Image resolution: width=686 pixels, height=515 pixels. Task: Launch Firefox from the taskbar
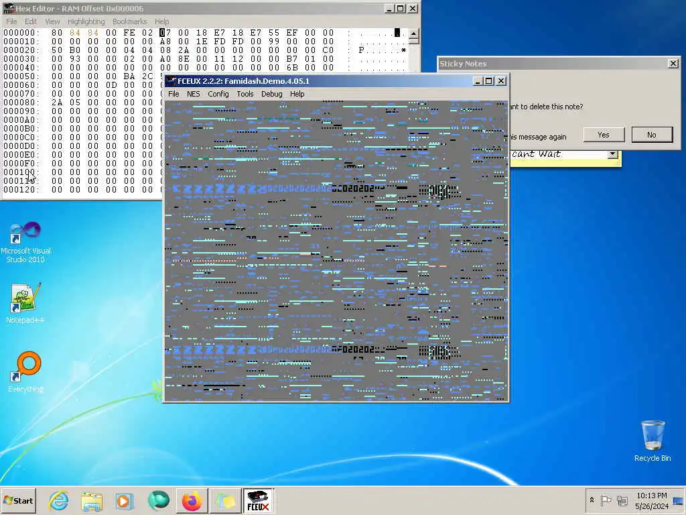tap(192, 501)
